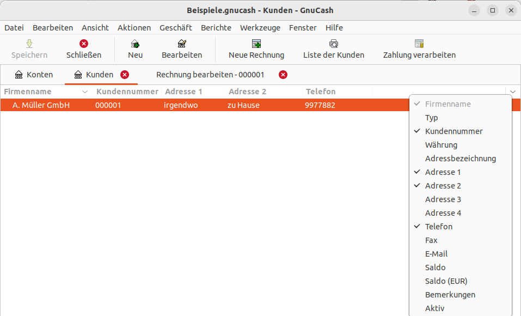Click the Adresse 1 column header
521x316 pixels.
(183, 92)
